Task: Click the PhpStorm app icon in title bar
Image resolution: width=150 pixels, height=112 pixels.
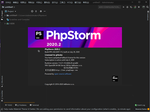Action: click(x=2, y=2)
